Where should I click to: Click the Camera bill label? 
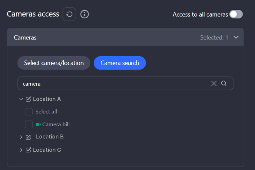coord(56,124)
